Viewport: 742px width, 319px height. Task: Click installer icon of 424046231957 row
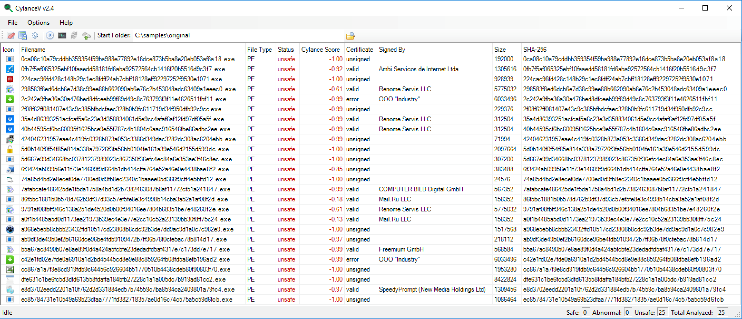coord(10,139)
